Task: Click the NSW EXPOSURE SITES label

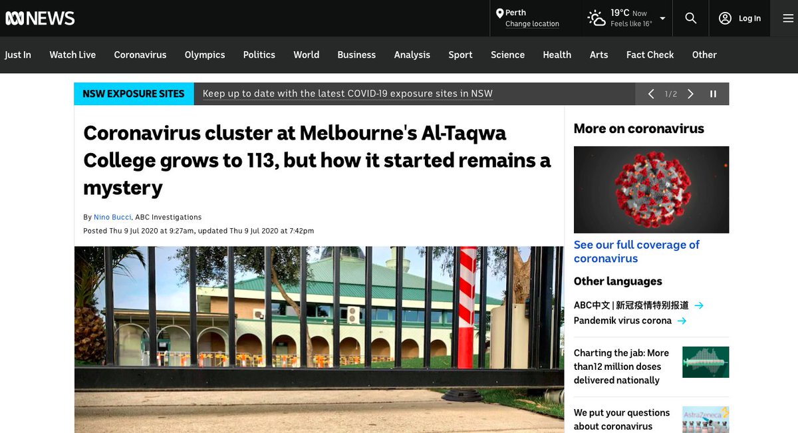Action: 134,94
